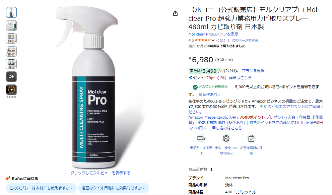
Task: Open the 151 reviews count link
Action: coord(221,40)
